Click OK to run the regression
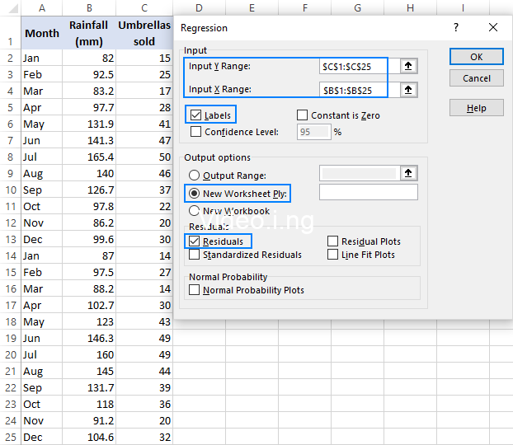Image resolution: width=513 pixels, height=445 pixels. (477, 57)
